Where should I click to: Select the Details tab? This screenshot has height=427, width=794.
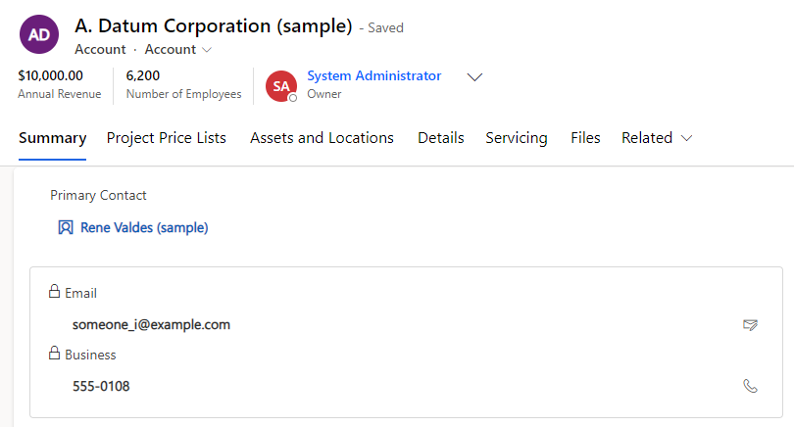tap(440, 138)
